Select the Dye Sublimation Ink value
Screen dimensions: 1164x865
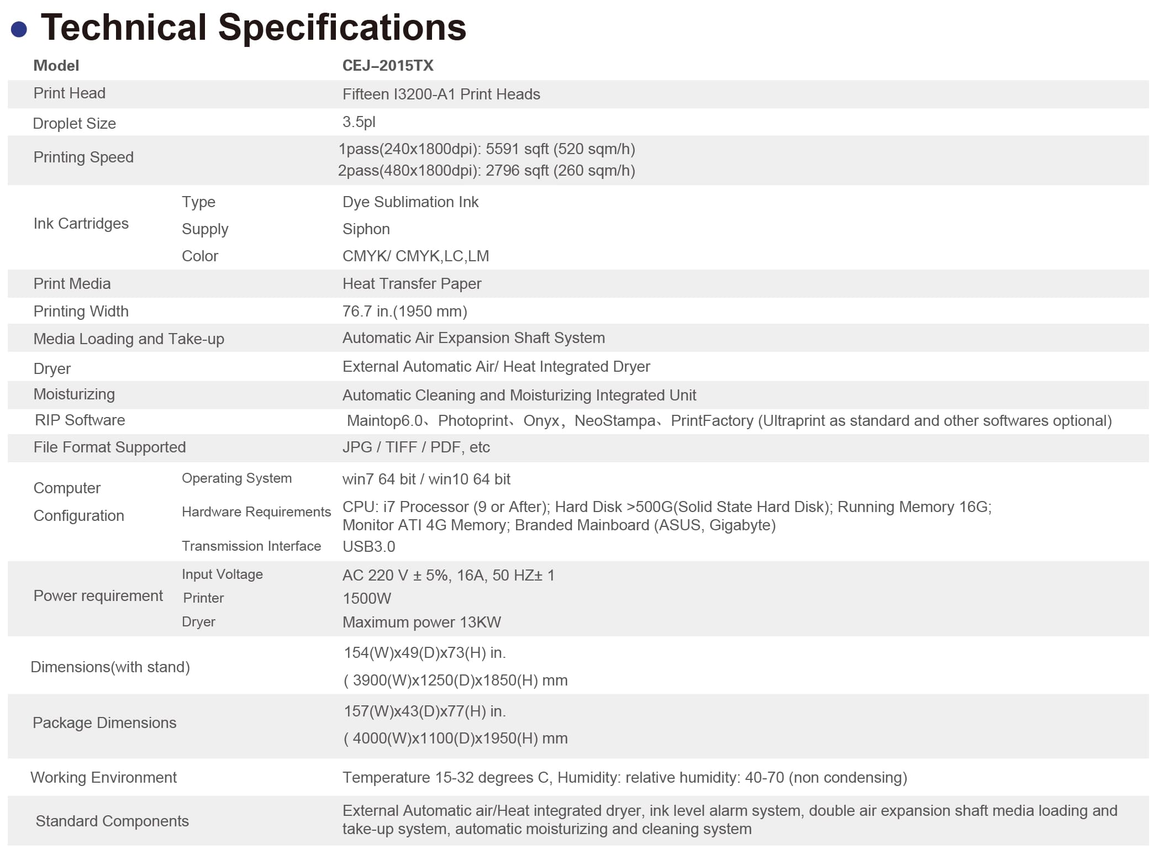(x=410, y=202)
